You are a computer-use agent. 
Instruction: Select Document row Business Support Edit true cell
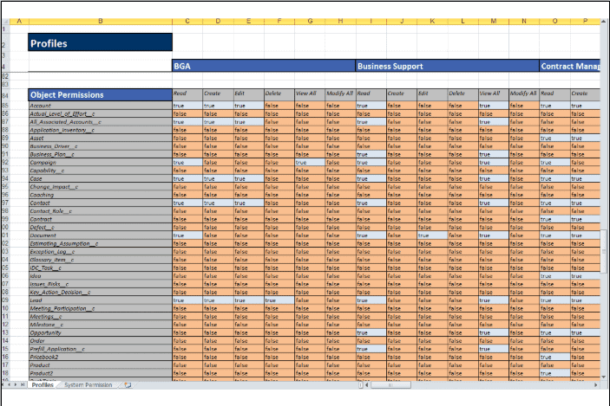tap(432, 235)
